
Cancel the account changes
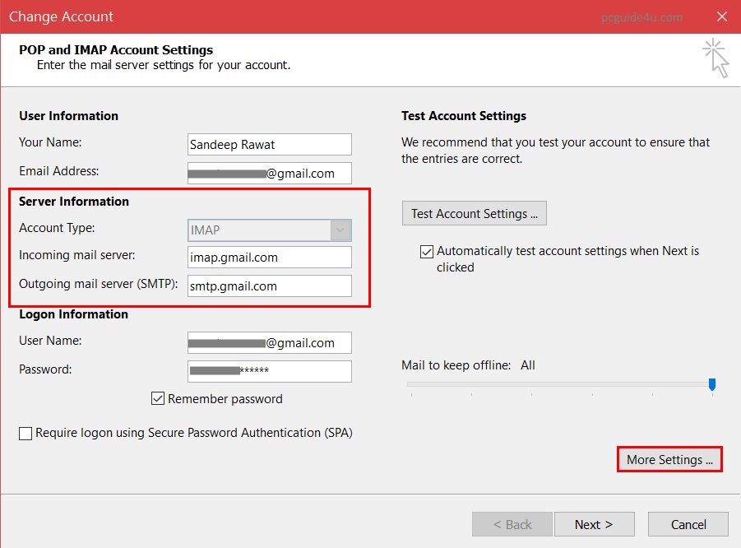coord(688,525)
